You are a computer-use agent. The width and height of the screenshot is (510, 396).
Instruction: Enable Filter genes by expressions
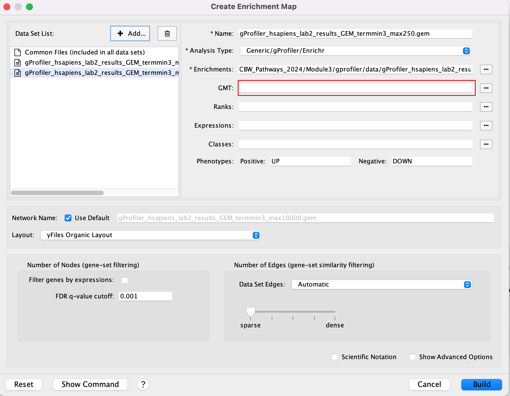pyautogui.click(x=125, y=280)
